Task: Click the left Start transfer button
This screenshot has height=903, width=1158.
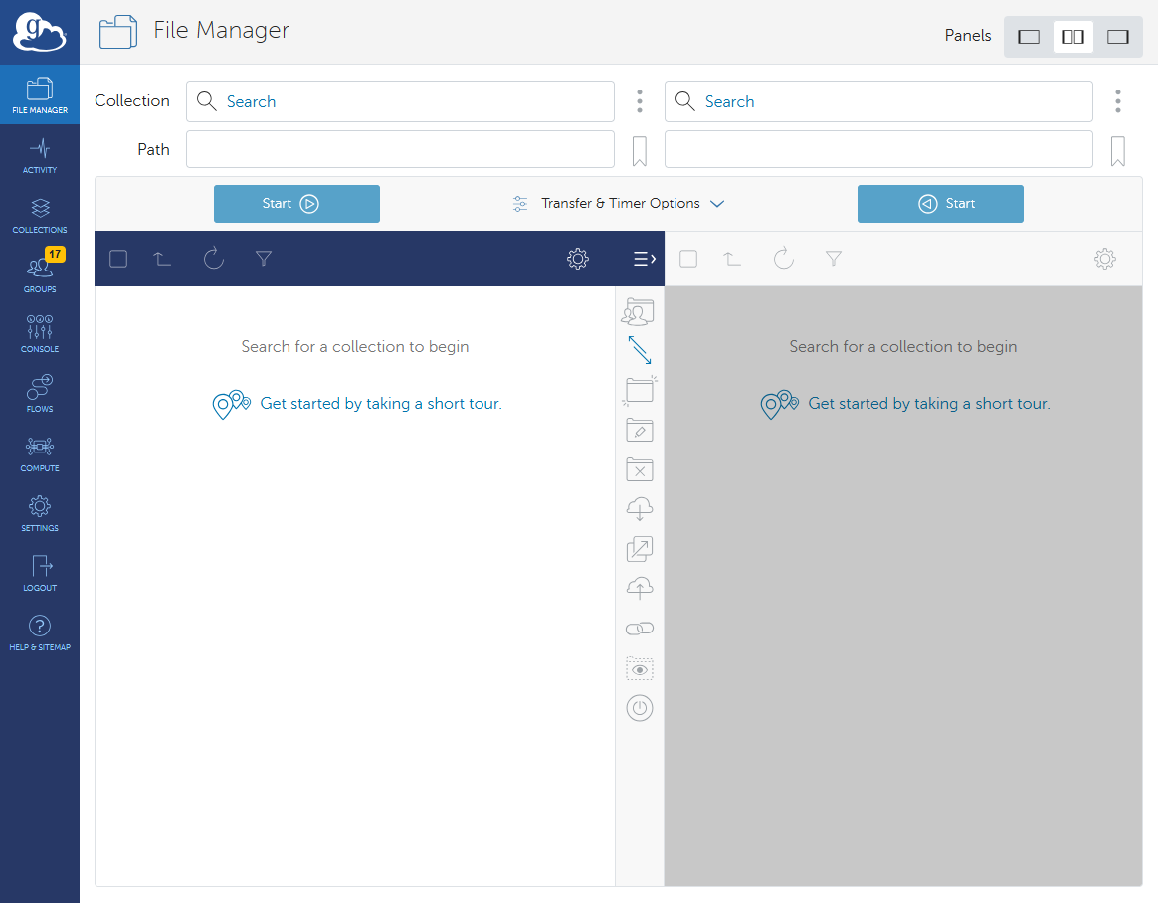Action: 296,204
